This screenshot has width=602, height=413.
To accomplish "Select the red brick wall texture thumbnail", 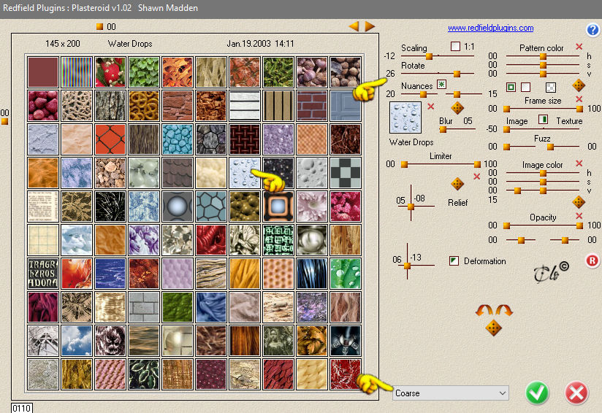I will point(312,106).
